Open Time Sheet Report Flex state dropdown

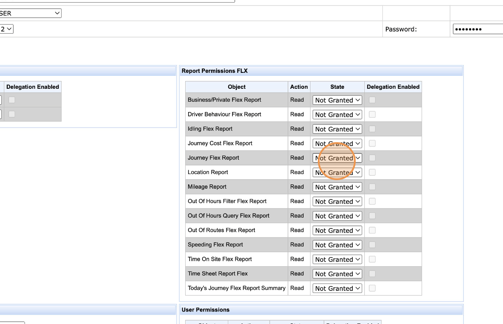[337, 274]
